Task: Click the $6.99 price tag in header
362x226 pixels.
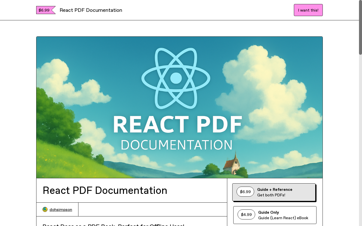Action: (x=46, y=10)
